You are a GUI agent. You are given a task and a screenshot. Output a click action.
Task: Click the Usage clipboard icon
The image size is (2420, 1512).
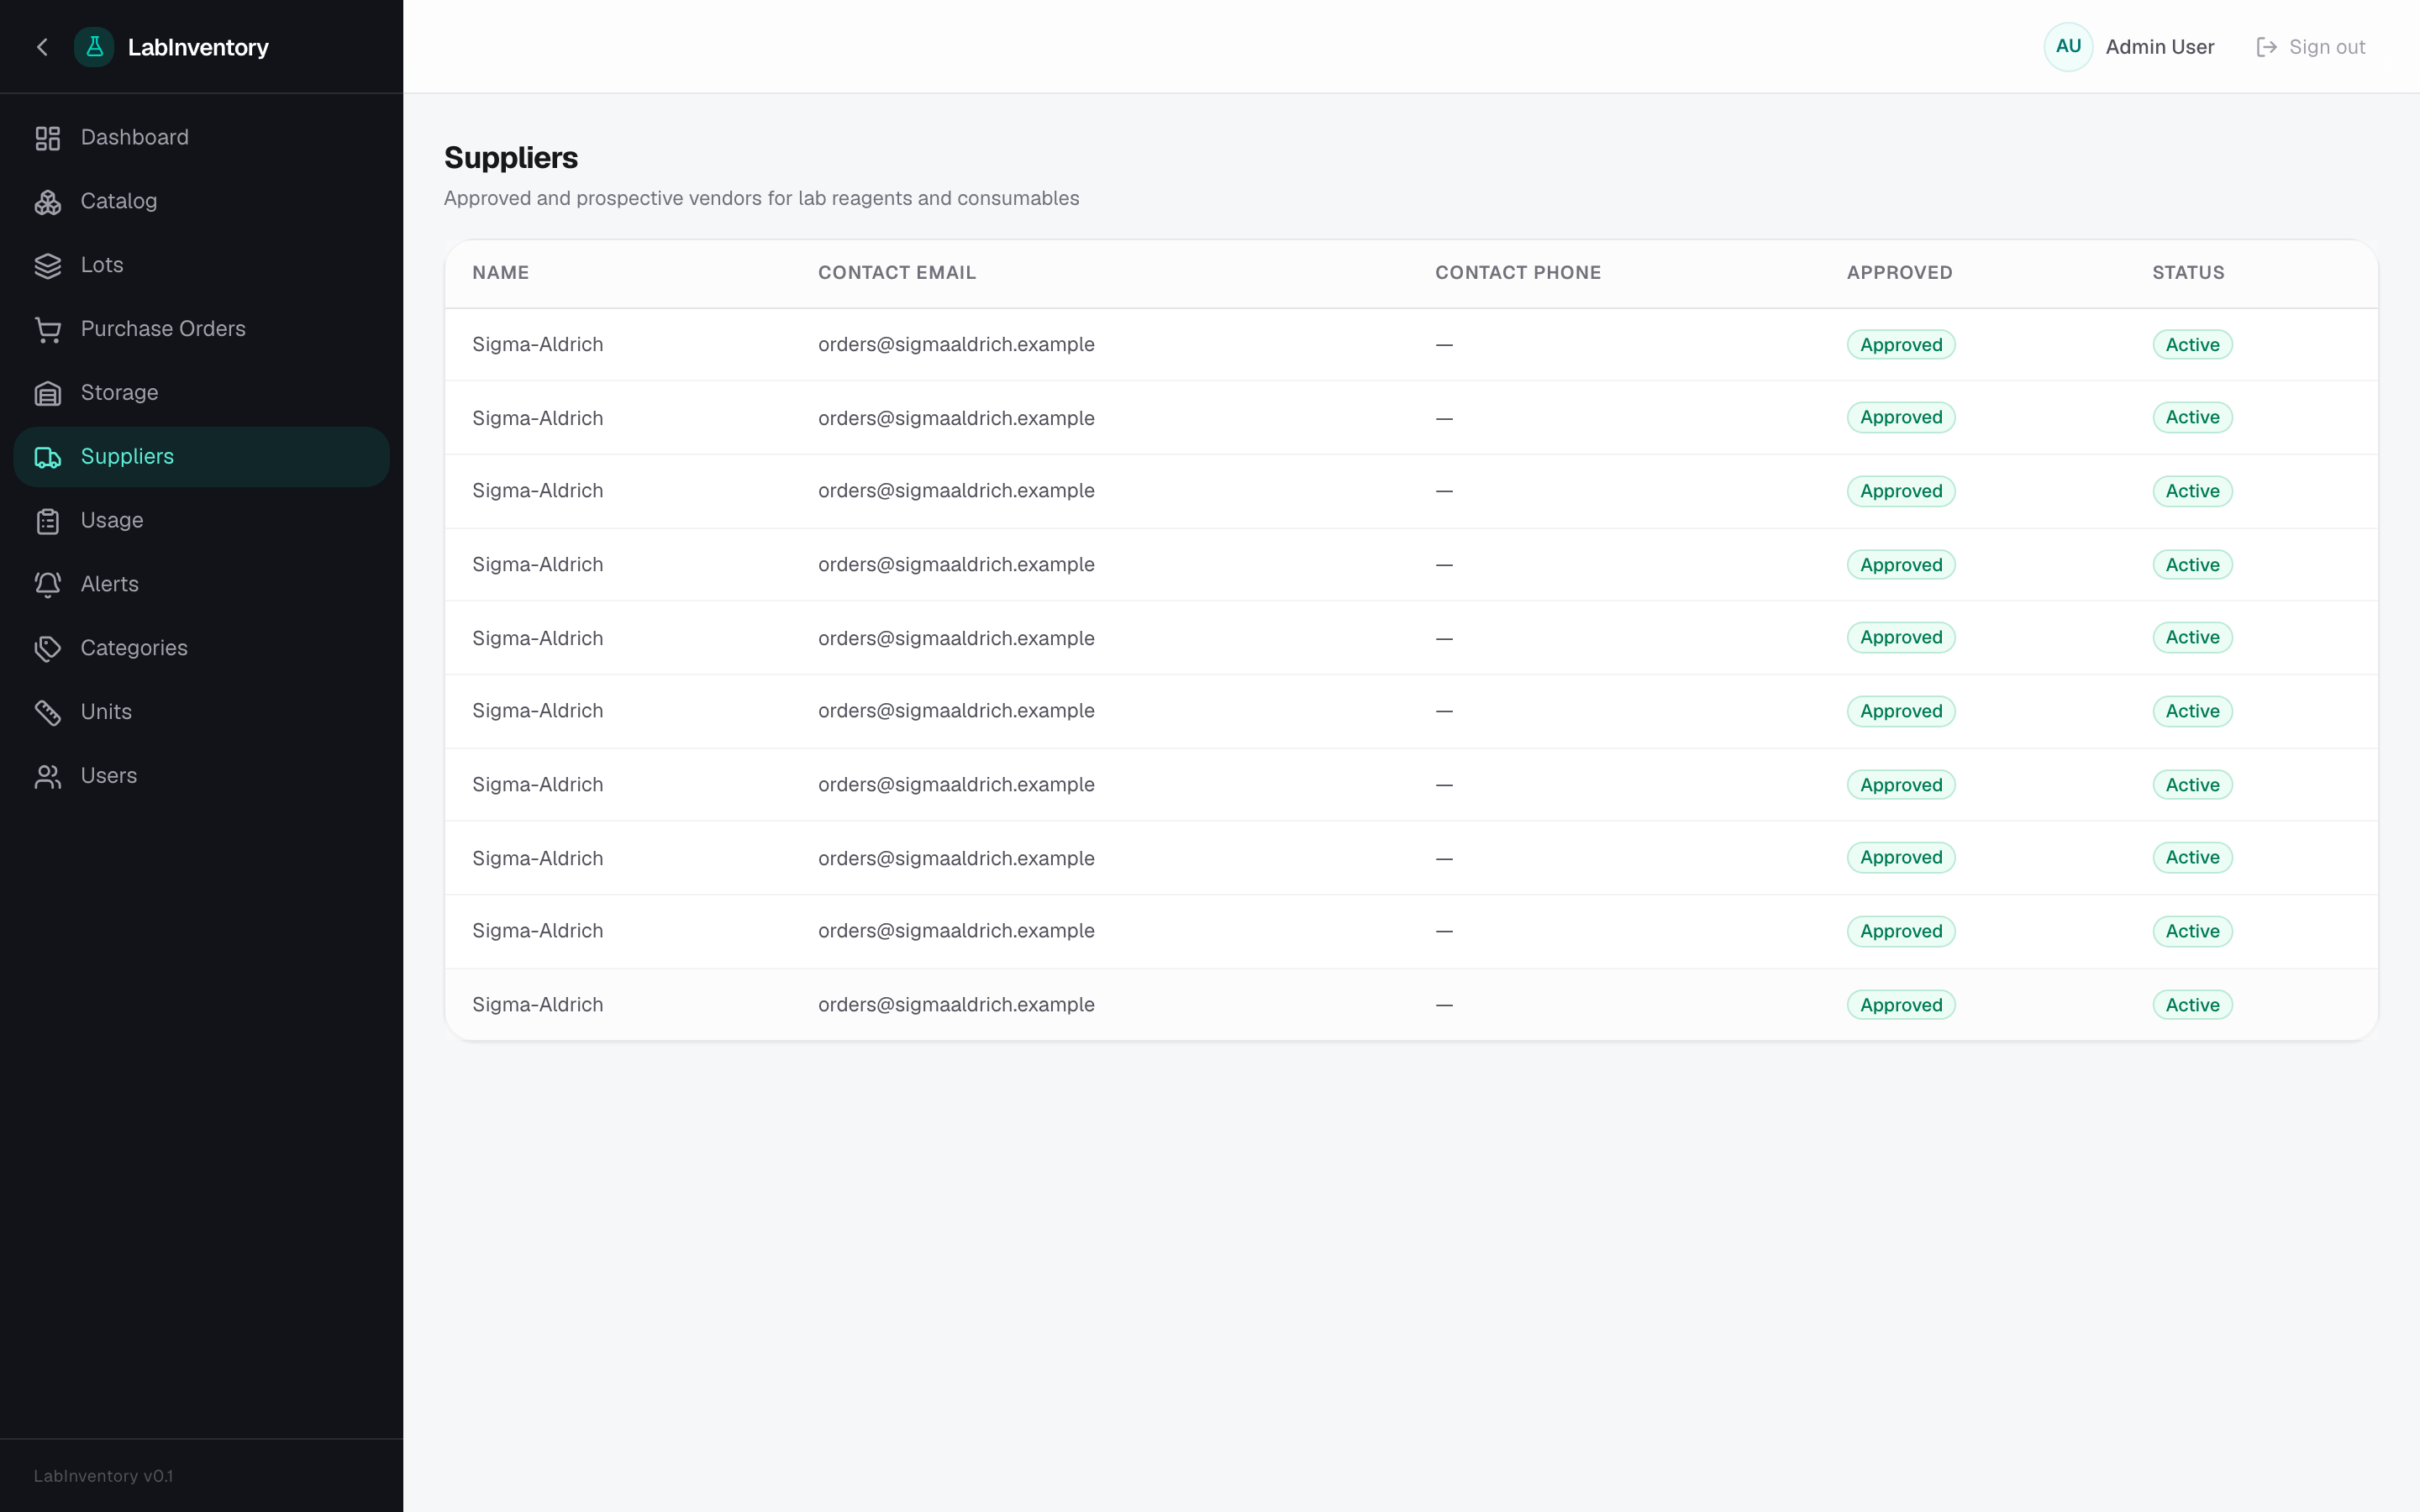pos(48,522)
